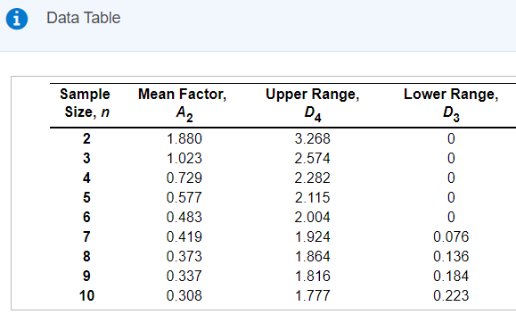Image resolution: width=516 pixels, height=331 pixels.
Task: Click the D3 value 0.136
Action: 451,256
